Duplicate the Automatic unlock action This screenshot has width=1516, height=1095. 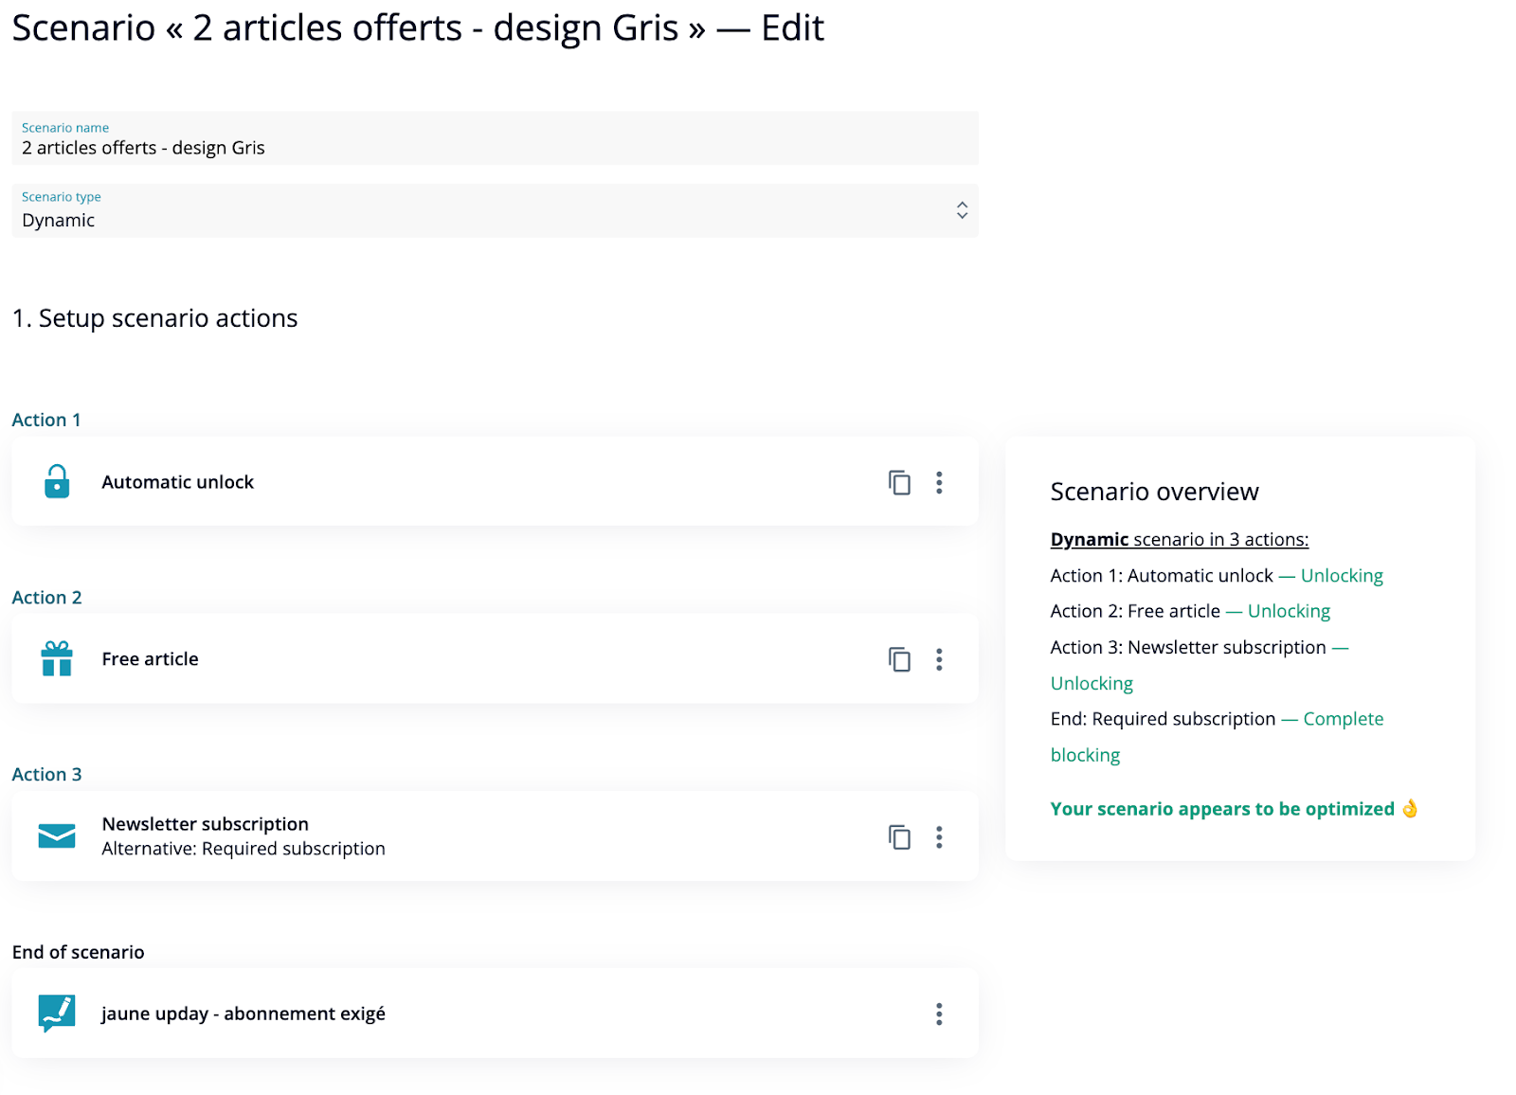tap(899, 482)
